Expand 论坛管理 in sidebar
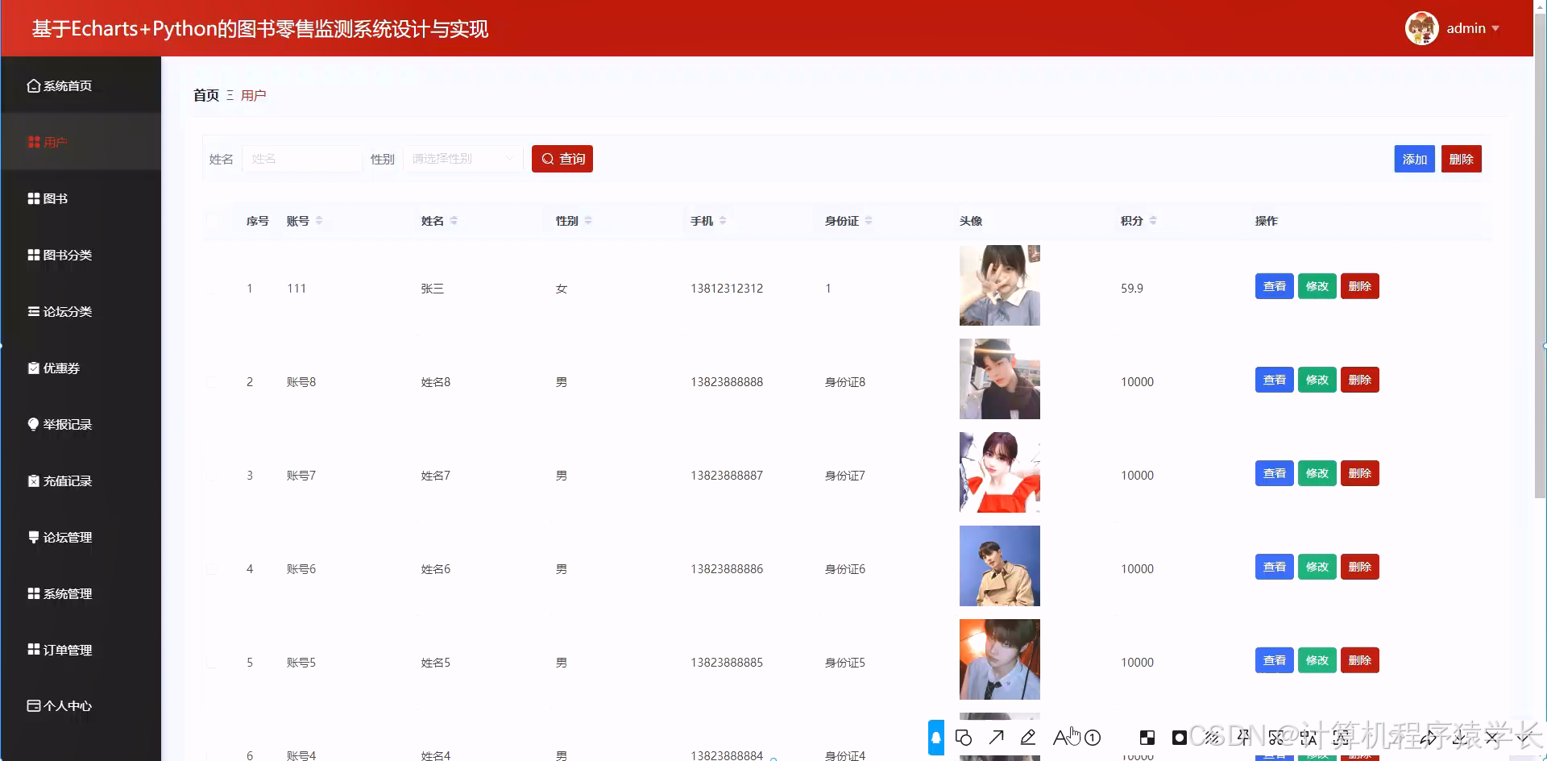This screenshot has height=761, width=1547. pyautogui.click(x=81, y=537)
